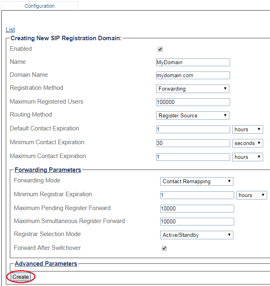
Task: Select the Minimum Contact Expiration seconds dropdown
Action: point(248,143)
